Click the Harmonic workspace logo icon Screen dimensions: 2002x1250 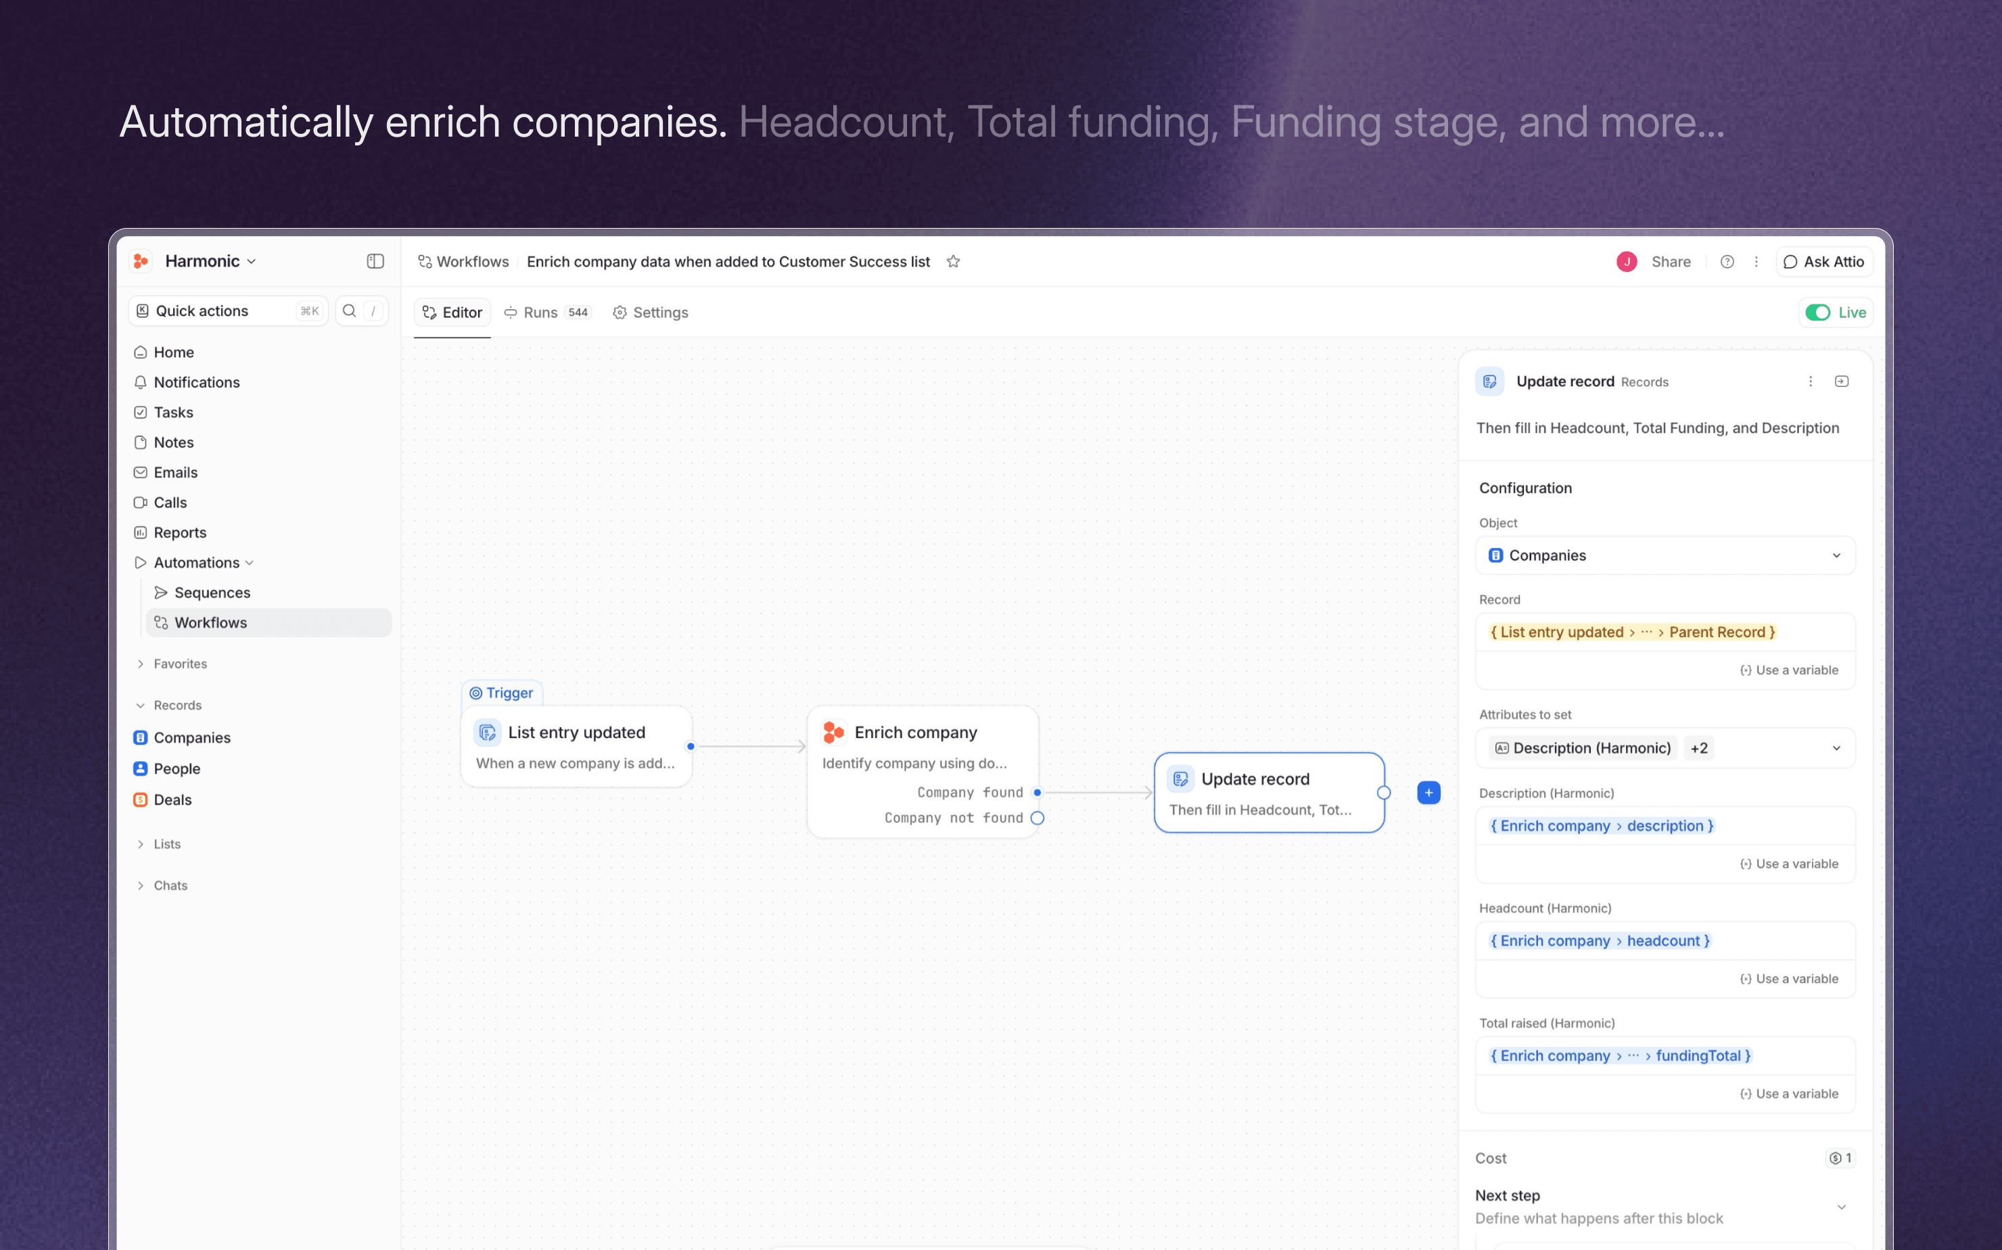coord(141,261)
